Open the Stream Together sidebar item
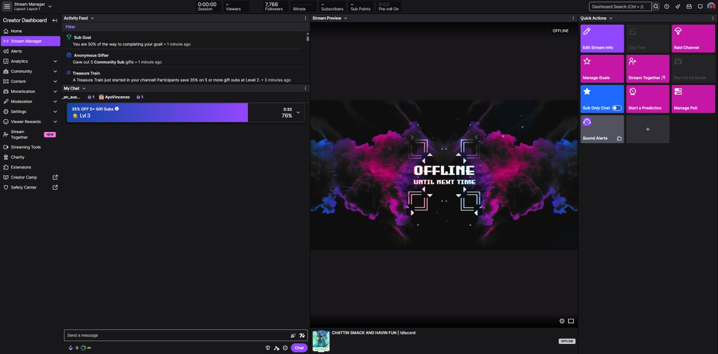 (30, 134)
